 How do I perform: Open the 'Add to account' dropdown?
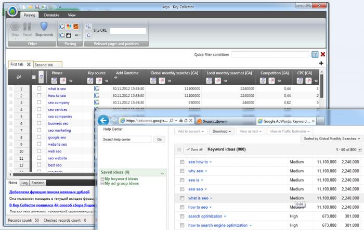tap(191, 132)
